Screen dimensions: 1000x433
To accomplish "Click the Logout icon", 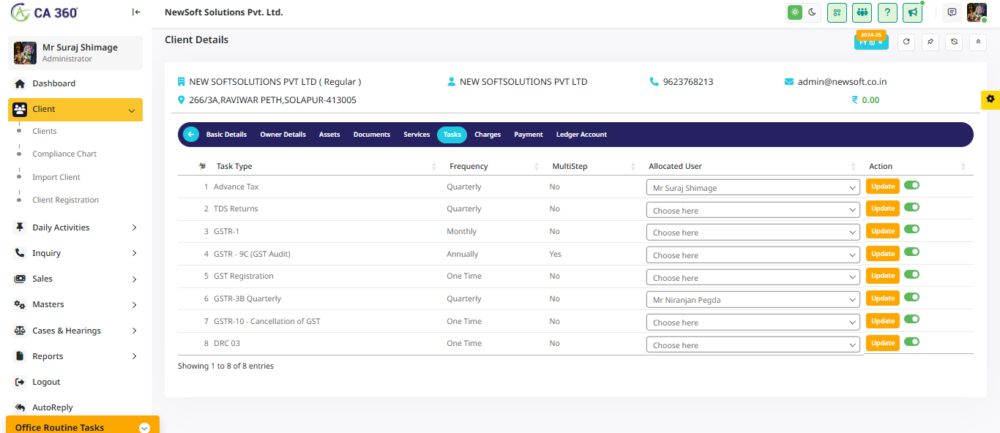I will [20, 382].
